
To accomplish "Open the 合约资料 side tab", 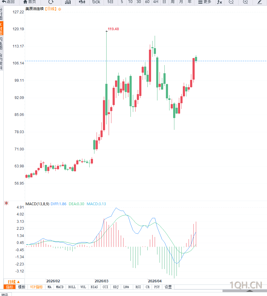I will coord(1,61).
